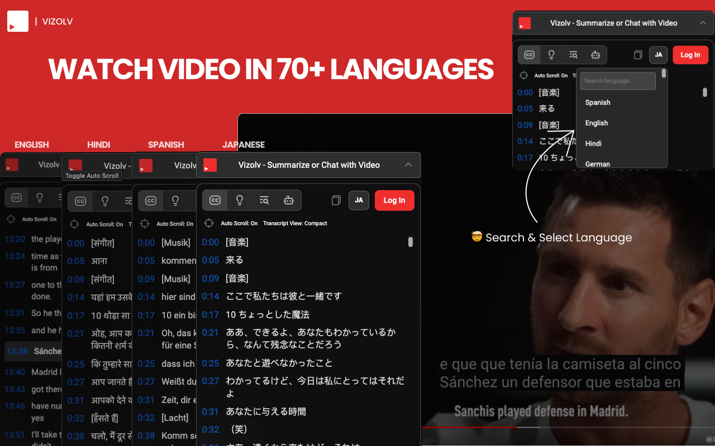Click 'Madrid' line at 13:40 in English transcript
Image resolution: width=715 pixels, height=446 pixels.
tap(45, 372)
